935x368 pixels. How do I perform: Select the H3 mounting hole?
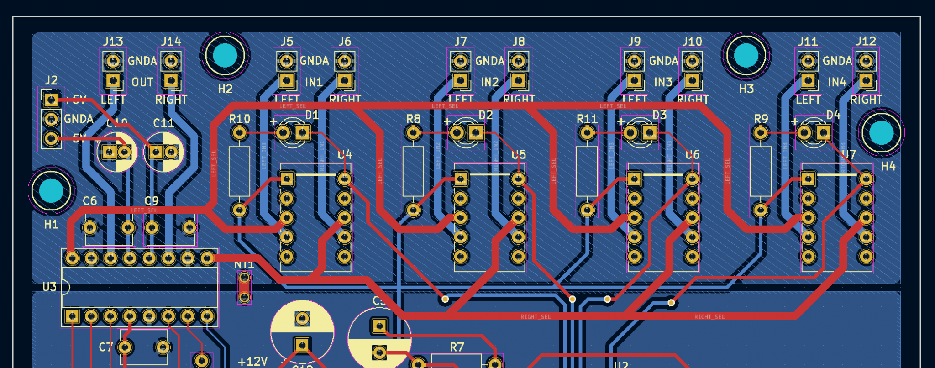click(746, 55)
